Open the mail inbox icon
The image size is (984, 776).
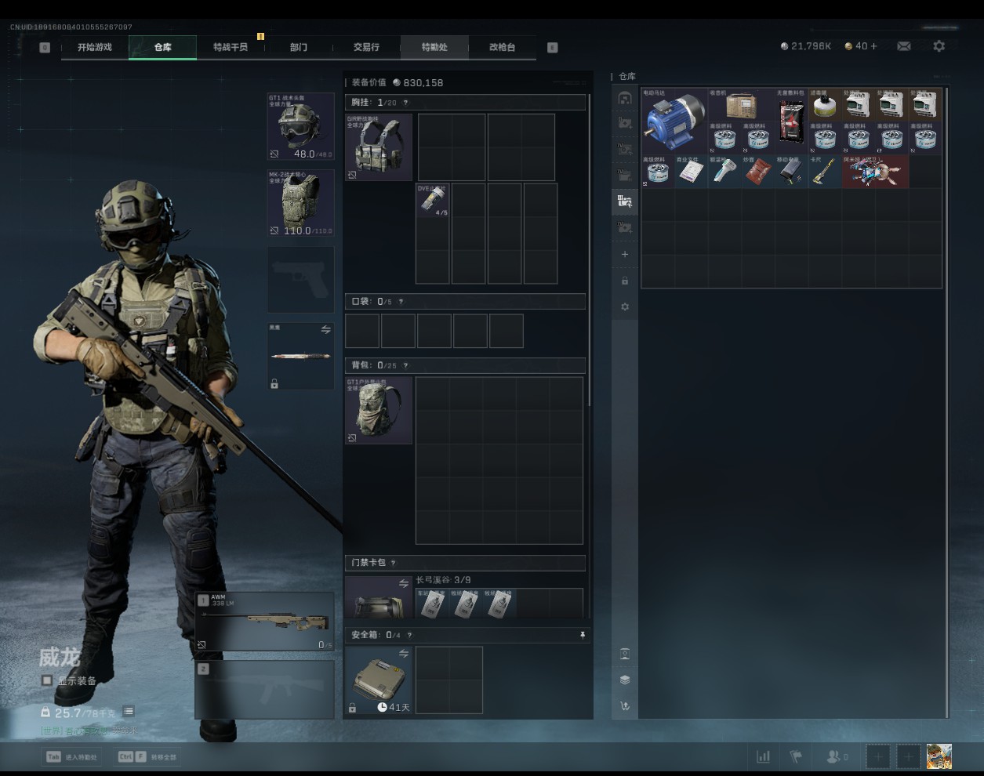904,46
